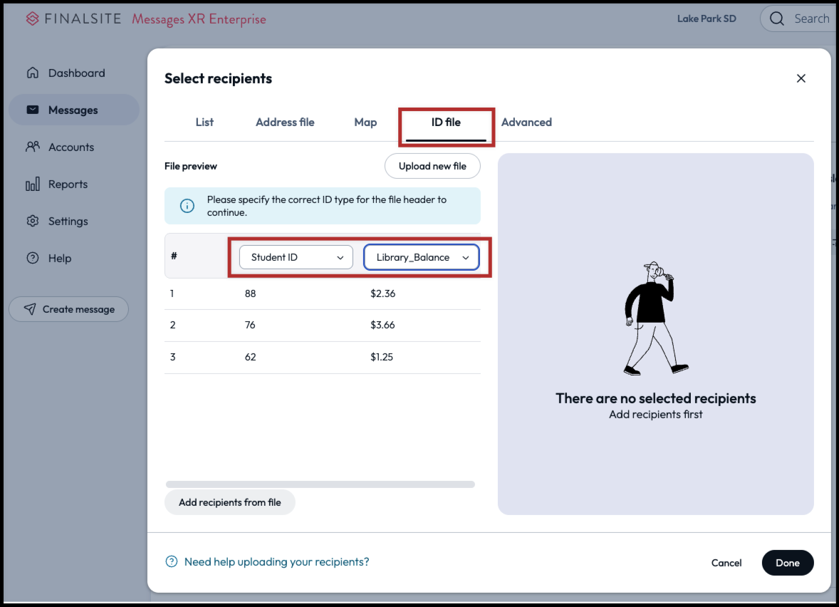839x607 pixels.
Task: Click the Messages envelope icon
Action: [33, 110]
